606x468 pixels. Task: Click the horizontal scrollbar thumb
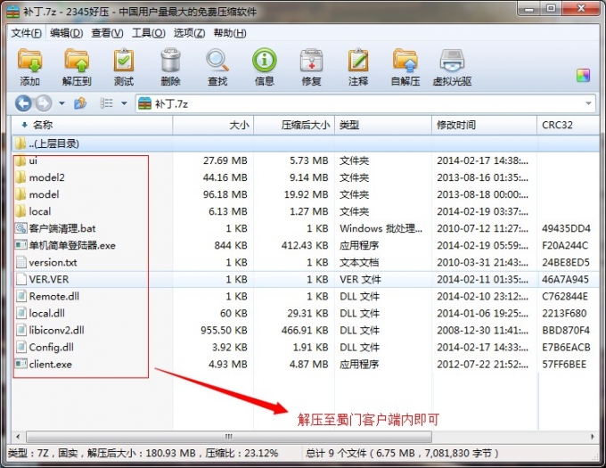coord(229,437)
